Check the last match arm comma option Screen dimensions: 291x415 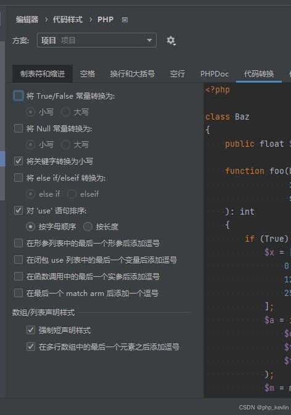(x=18, y=293)
